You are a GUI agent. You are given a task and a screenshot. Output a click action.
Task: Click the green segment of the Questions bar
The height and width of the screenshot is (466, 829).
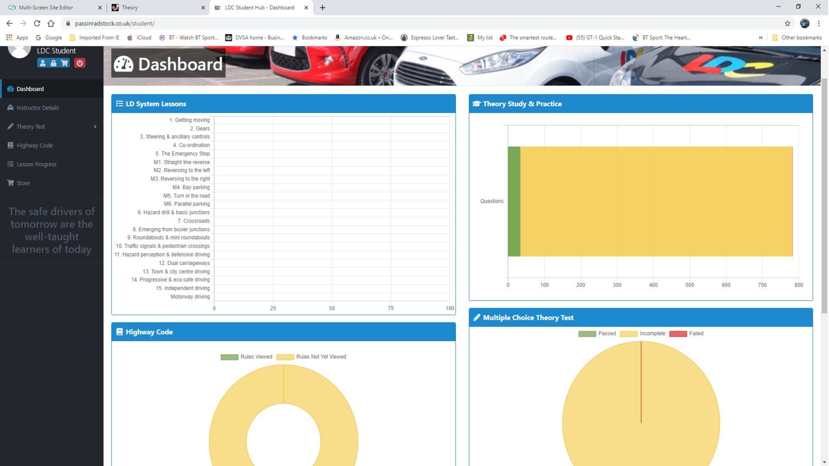point(514,202)
